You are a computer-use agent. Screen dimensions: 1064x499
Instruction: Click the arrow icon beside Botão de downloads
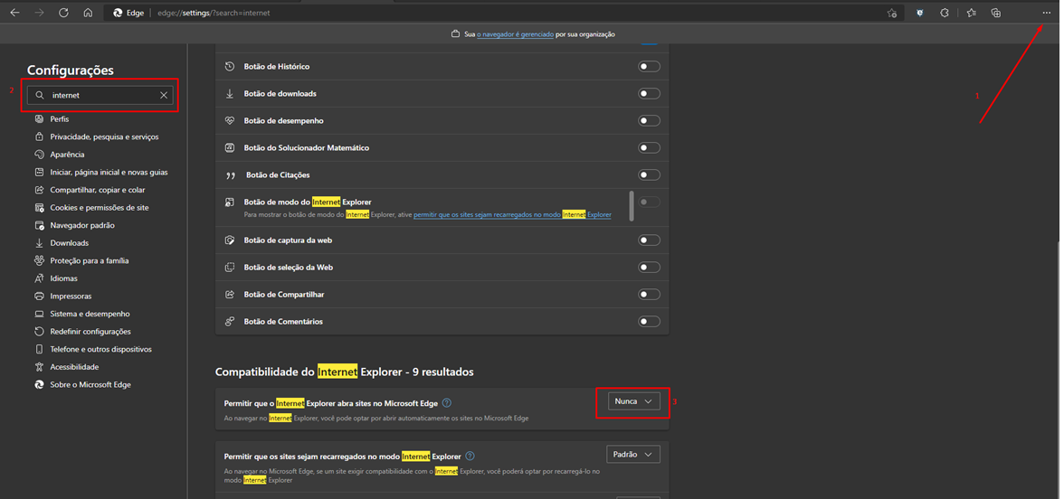click(230, 94)
